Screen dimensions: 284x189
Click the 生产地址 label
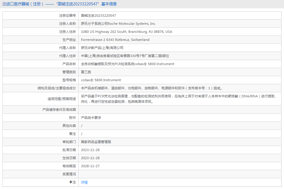pos(69,40)
